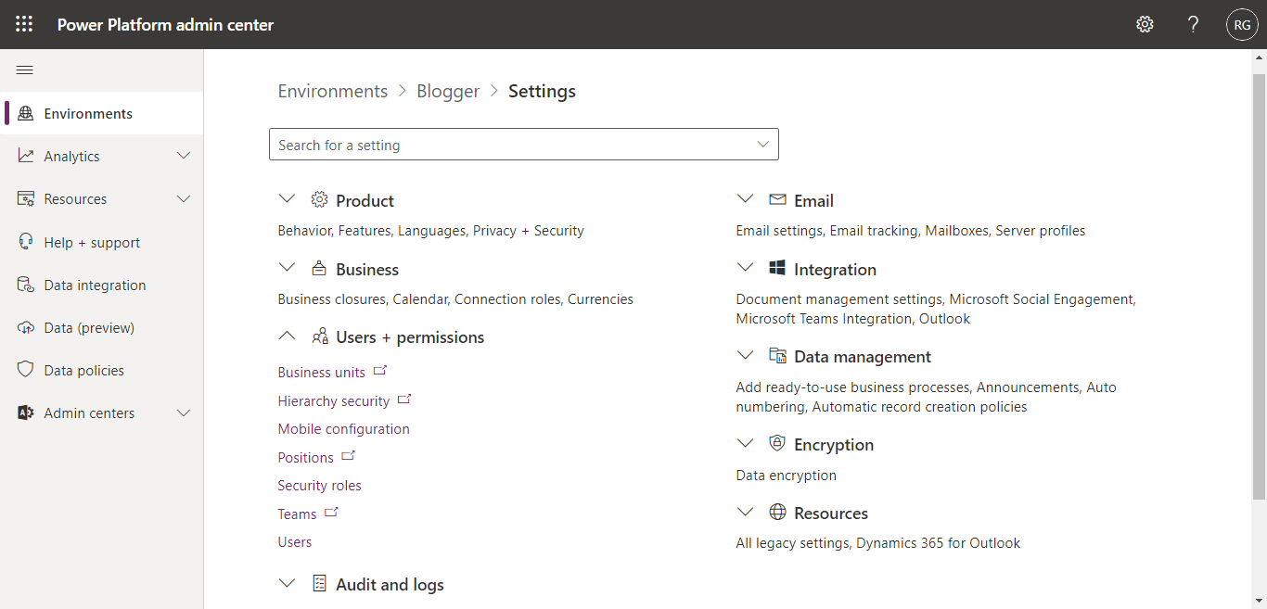Click the Integration Windows logo icon
The image size is (1267, 609).
(777, 268)
